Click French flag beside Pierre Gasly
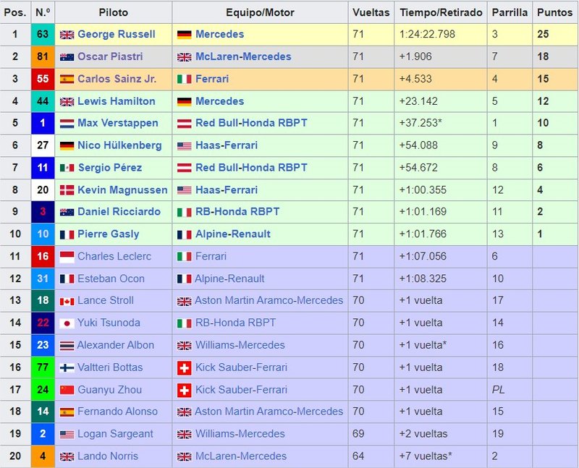Viewport: 579px width, 468px height. (67, 234)
